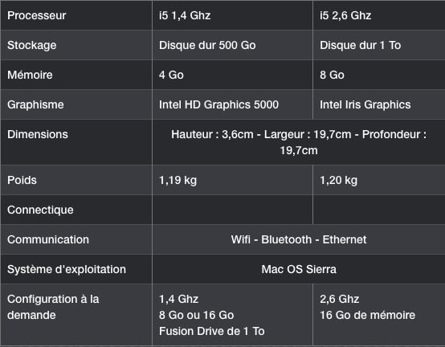
Task: Click the Intel HD Graphics 5000 cell
Action: (232, 104)
